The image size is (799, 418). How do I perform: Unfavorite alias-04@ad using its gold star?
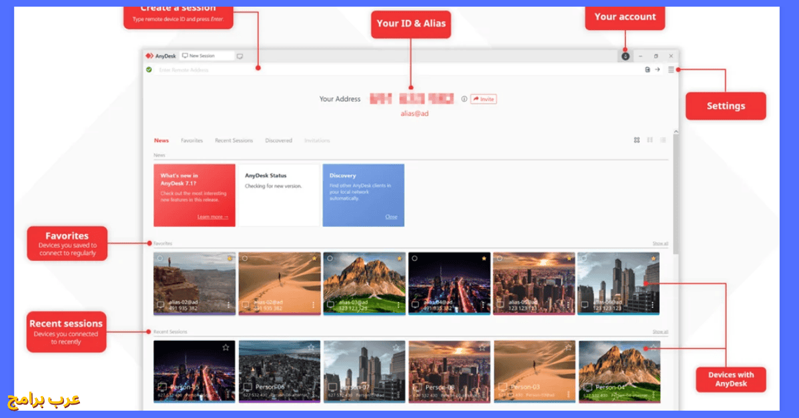(x=484, y=258)
